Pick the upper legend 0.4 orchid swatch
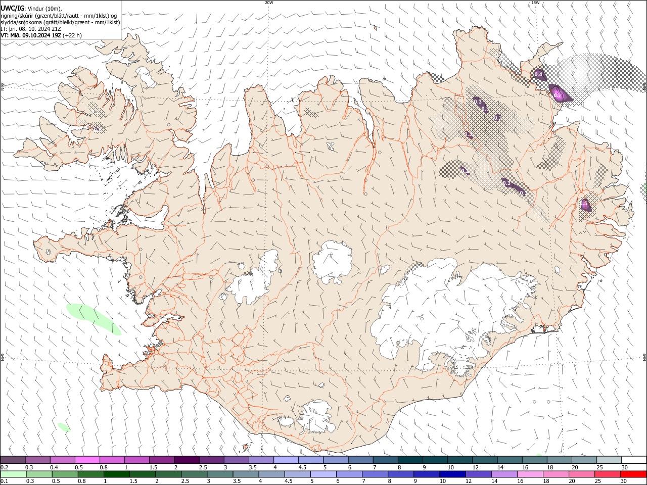The image size is (647, 485). (62, 460)
